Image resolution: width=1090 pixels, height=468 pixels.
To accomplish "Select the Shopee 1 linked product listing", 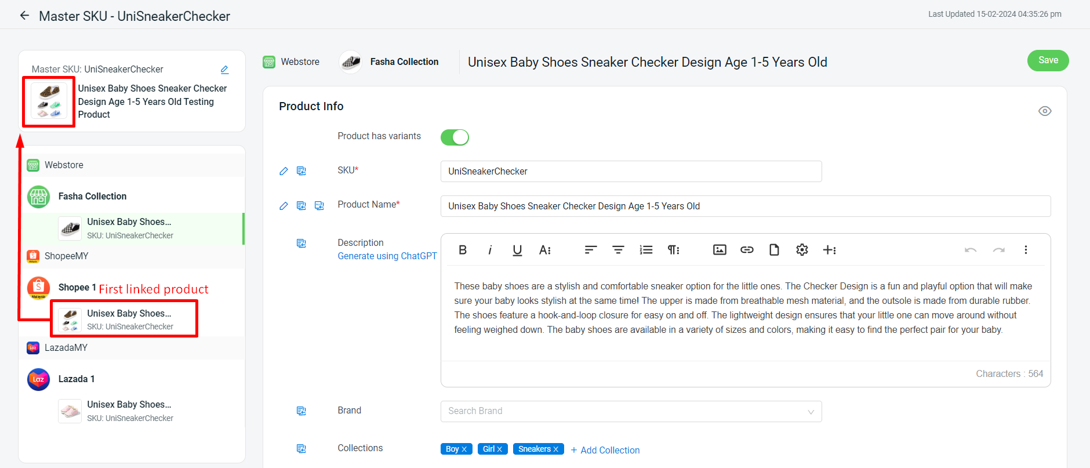I will [129, 319].
